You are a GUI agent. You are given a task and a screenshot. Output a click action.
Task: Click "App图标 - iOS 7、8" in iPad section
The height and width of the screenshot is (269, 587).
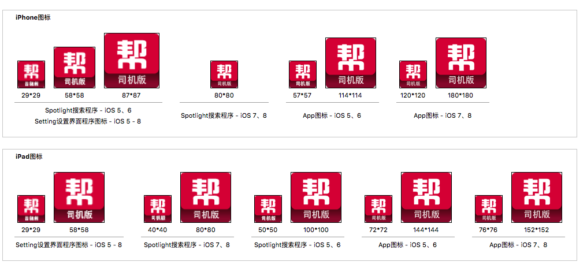pyautogui.click(x=518, y=245)
